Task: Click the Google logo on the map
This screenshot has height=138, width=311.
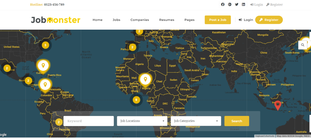Action: (3, 135)
